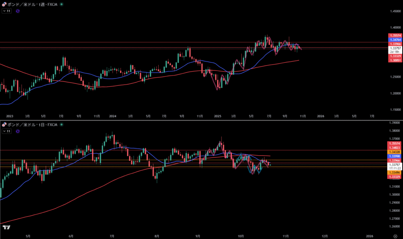Click the currency flag icon on weekly chart
403x239 pixels.
[x=4, y=4]
